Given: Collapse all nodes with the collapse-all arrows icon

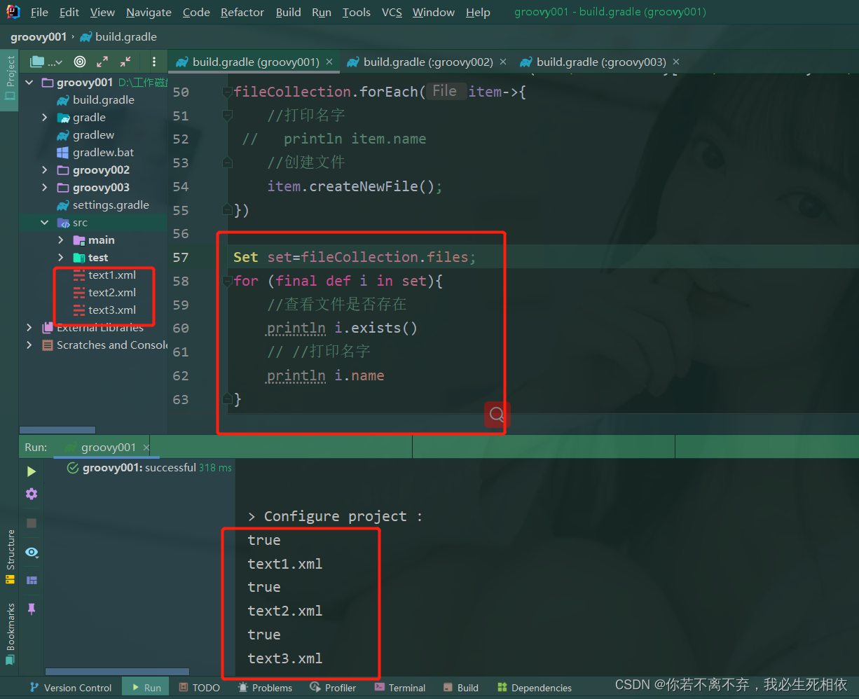Looking at the screenshot, I should pyautogui.click(x=127, y=62).
